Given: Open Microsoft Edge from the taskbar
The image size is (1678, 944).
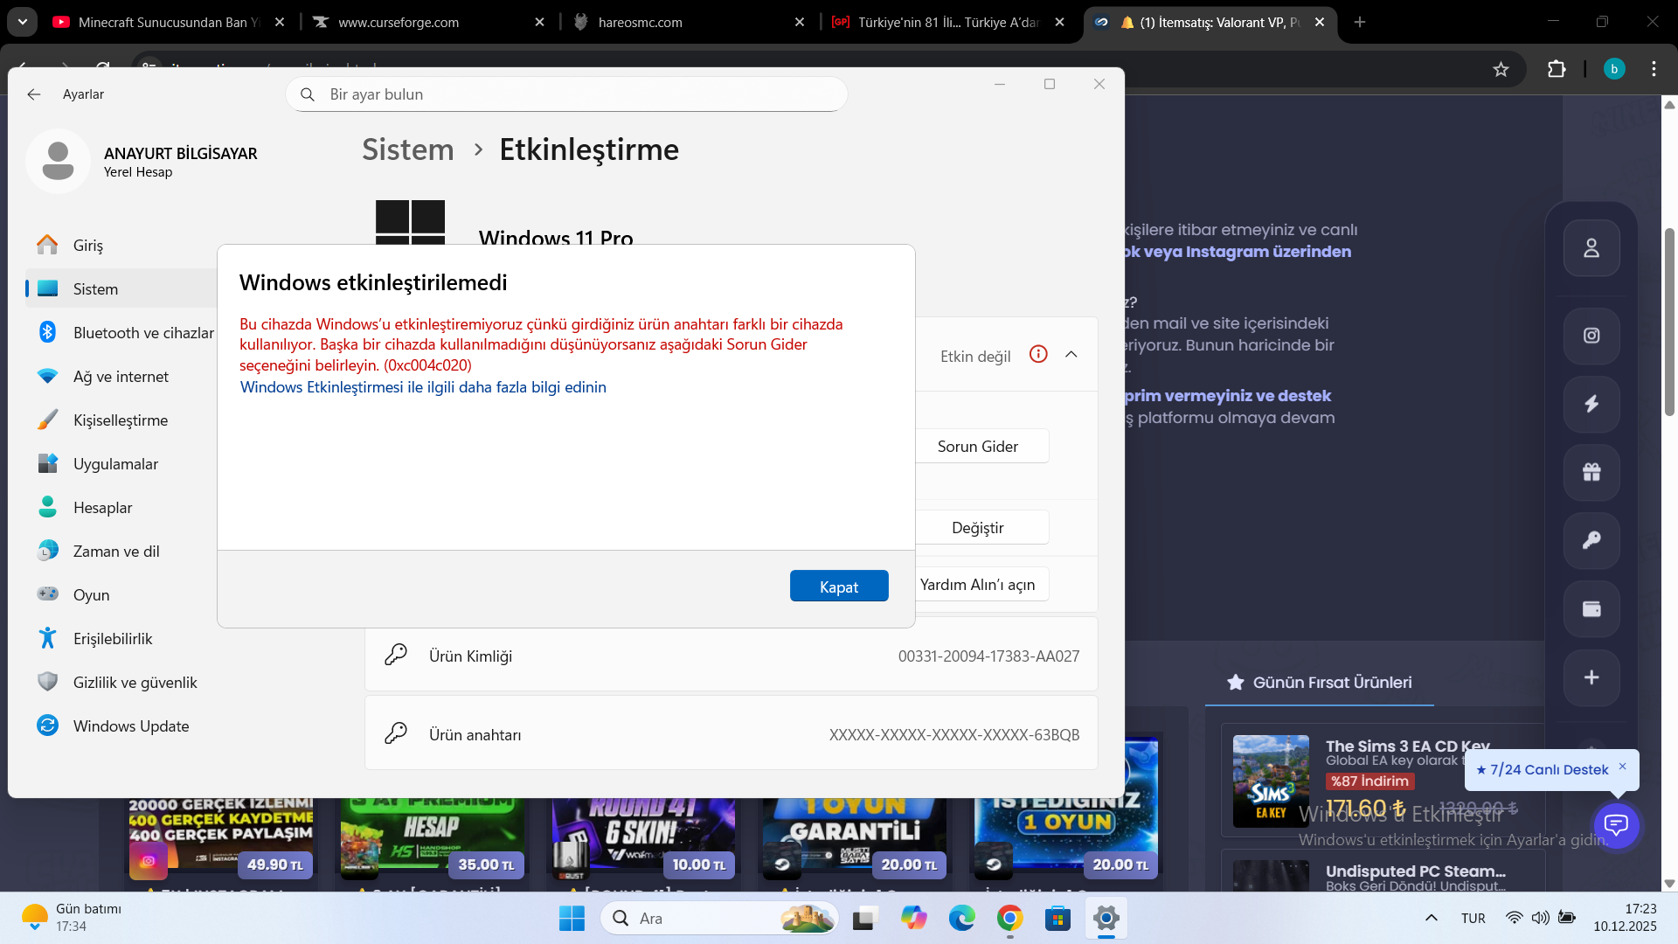Looking at the screenshot, I should point(961,919).
